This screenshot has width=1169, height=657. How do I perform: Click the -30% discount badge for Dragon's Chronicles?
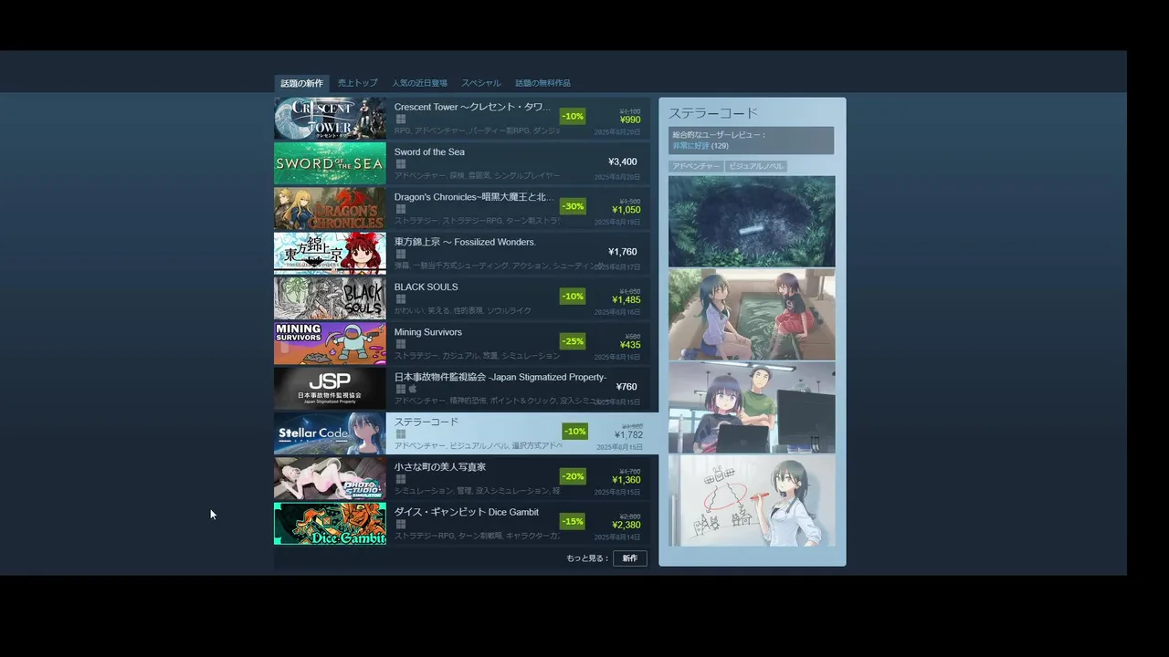573,206
